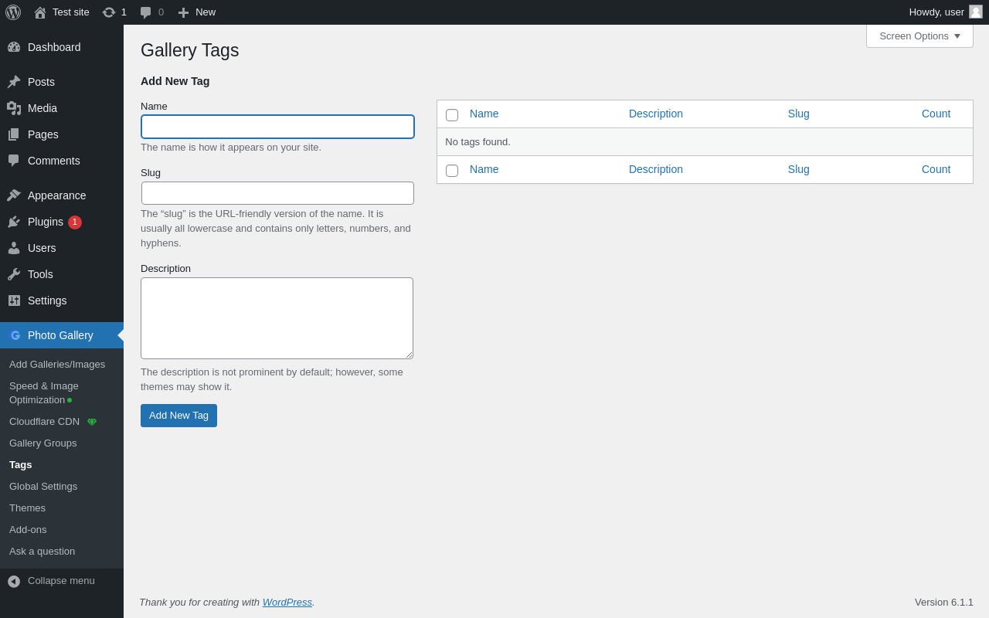
Task: Click the Posts pin icon
Action: [14, 82]
